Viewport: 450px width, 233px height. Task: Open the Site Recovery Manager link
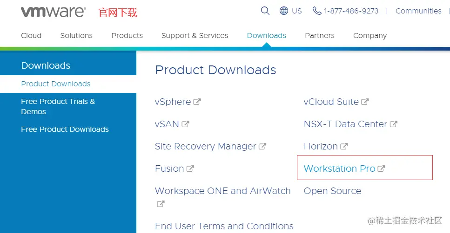click(x=206, y=147)
